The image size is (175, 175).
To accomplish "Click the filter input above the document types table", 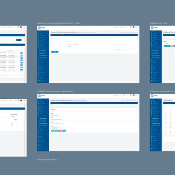I will click(x=56, y=38).
